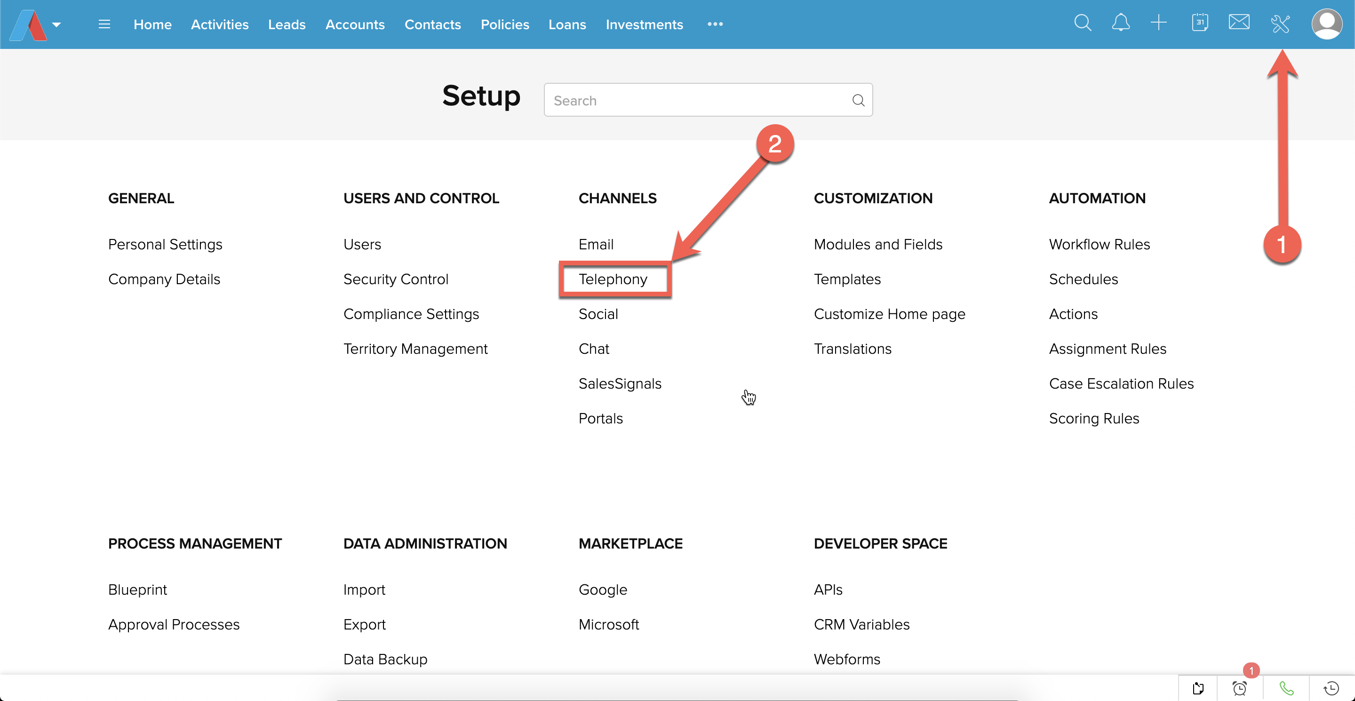Expand the app logo dropdown arrow
Viewport: 1355px width, 701px height.
pos(57,25)
